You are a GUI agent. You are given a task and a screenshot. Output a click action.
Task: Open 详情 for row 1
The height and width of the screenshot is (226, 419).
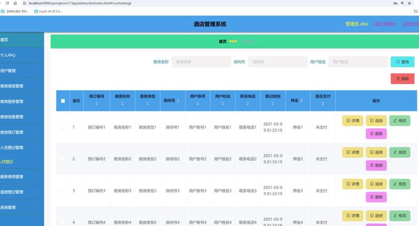[352, 121]
